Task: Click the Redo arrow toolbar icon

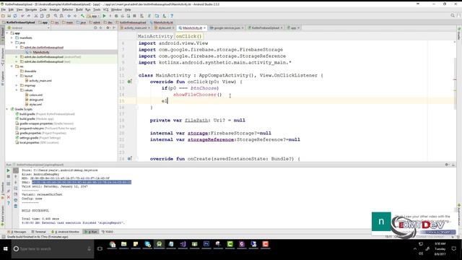Action: [29, 16]
